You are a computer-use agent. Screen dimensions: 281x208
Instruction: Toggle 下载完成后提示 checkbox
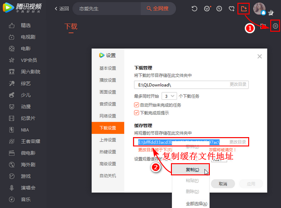click(136, 113)
